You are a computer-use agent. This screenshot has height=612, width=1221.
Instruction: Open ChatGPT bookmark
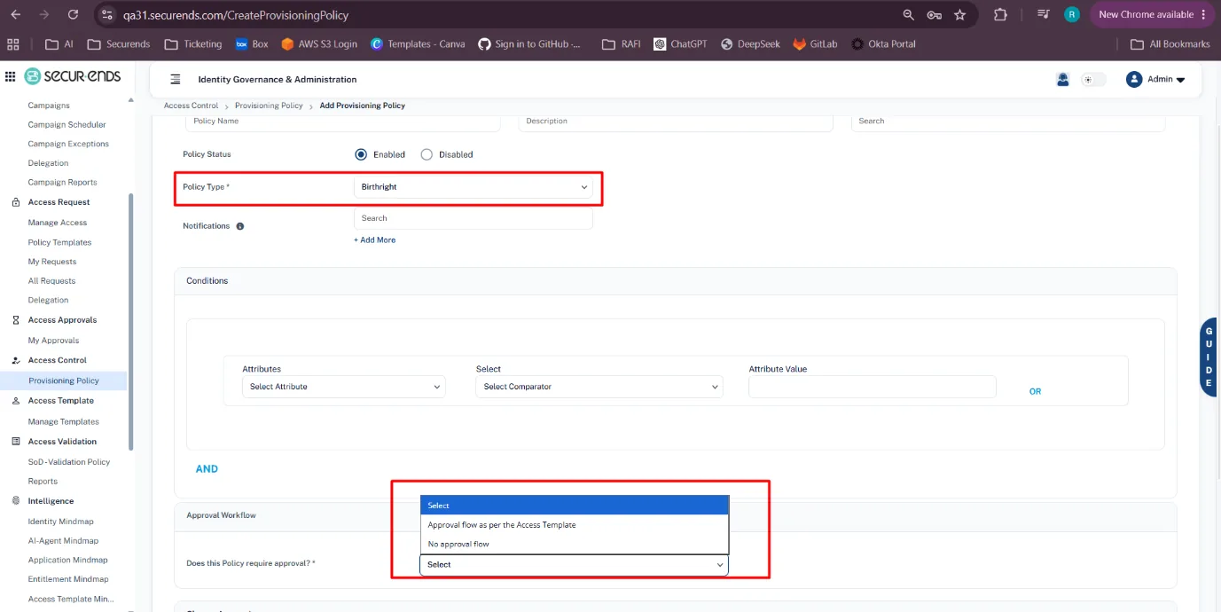[x=680, y=43]
